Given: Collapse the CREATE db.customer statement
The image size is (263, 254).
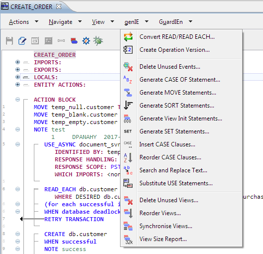Looking at the screenshot, I should [17, 234].
